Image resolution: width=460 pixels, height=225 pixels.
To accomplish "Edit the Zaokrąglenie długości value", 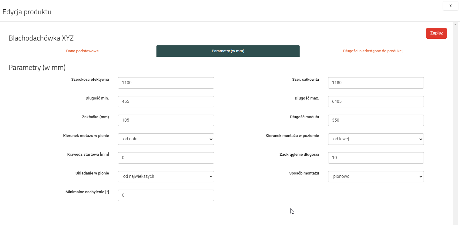I will 376,158.
